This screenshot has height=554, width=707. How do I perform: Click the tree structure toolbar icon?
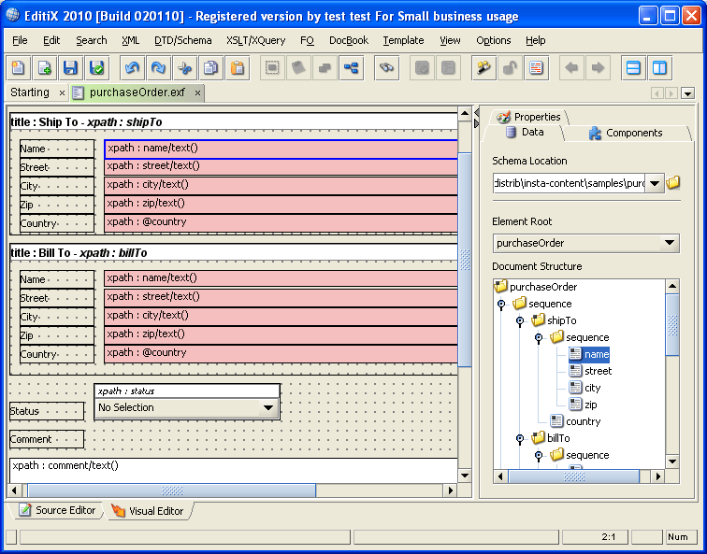[351, 68]
